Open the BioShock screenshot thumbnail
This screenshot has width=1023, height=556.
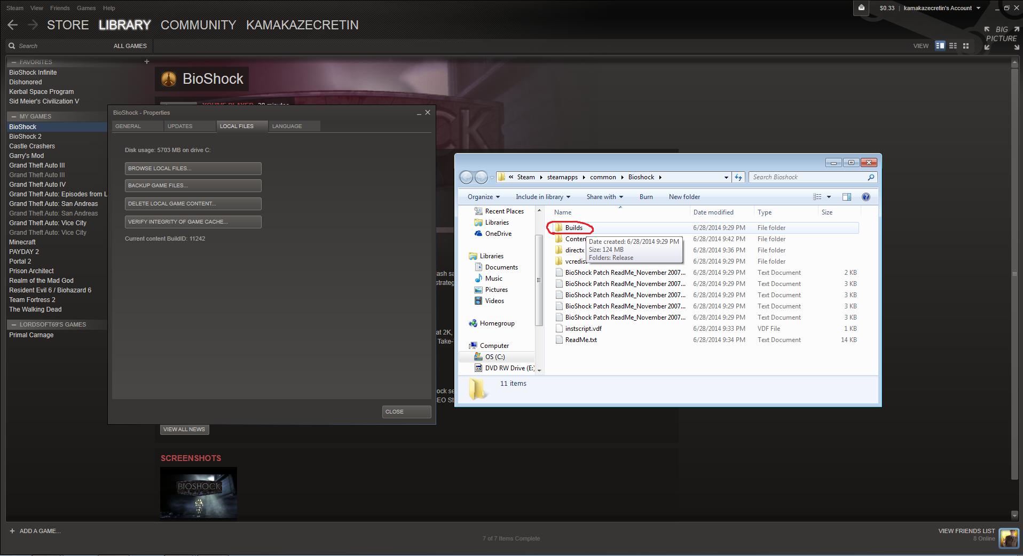click(x=199, y=493)
